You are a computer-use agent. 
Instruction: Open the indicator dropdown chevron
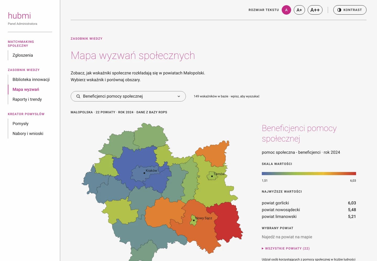tap(179, 96)
